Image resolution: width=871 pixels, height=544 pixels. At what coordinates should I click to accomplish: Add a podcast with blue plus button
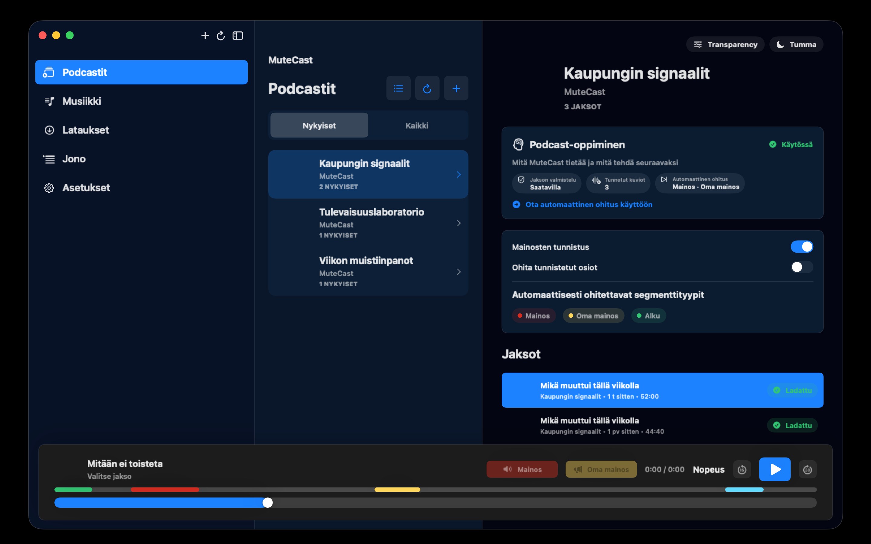pyautogui.click(x=456, y=88)
